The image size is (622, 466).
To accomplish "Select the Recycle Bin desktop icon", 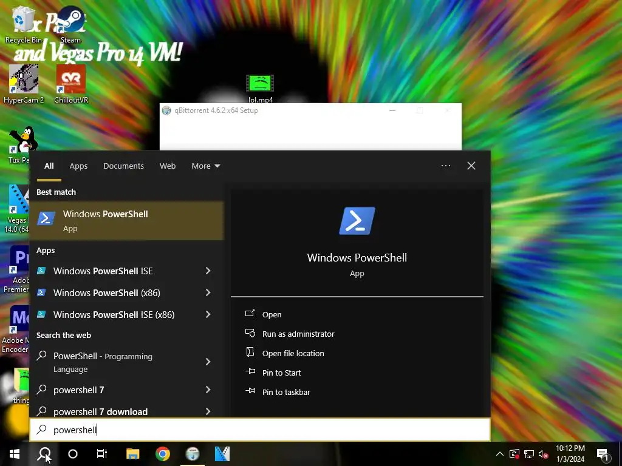I will [x=24, y=24].
